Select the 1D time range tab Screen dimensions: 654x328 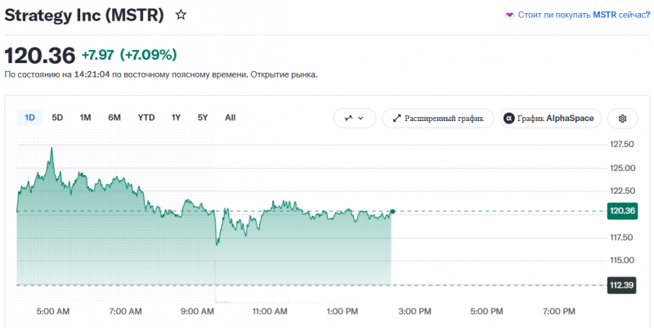[29, 118]
